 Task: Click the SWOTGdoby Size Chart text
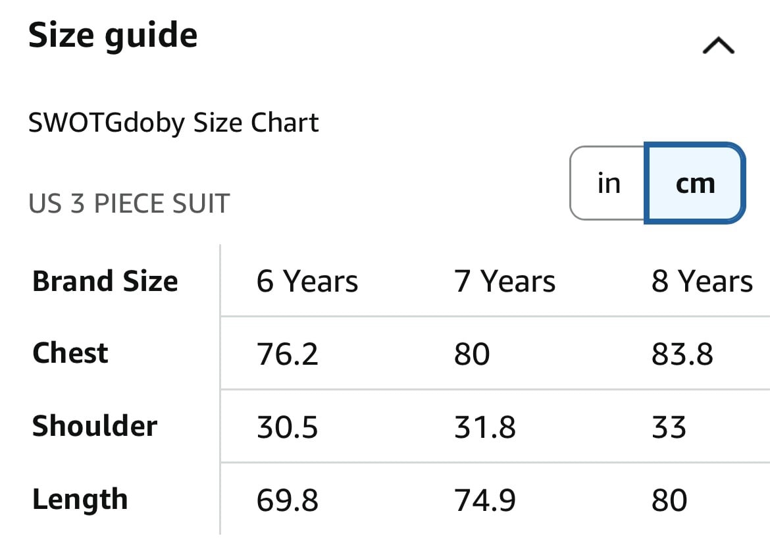173,123
